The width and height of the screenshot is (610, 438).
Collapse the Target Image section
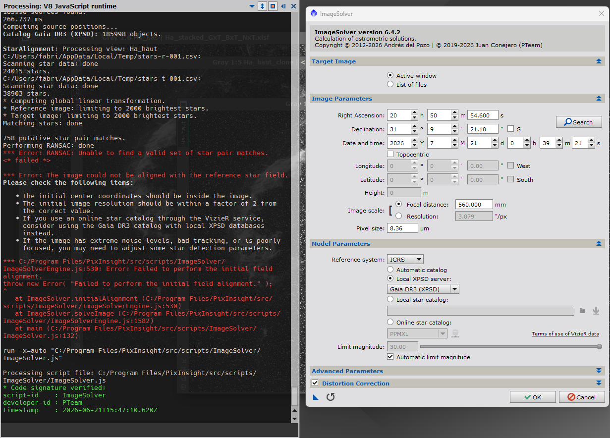(x=599, y=61)
